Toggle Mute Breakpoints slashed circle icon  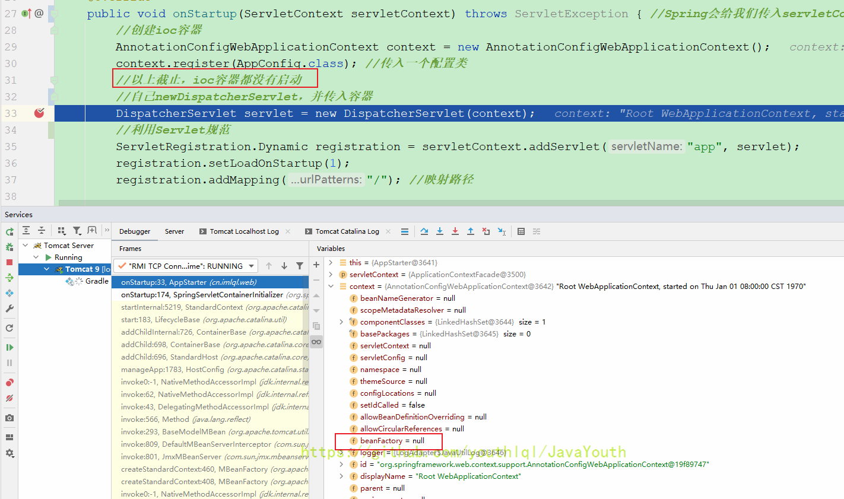[9, 399]
